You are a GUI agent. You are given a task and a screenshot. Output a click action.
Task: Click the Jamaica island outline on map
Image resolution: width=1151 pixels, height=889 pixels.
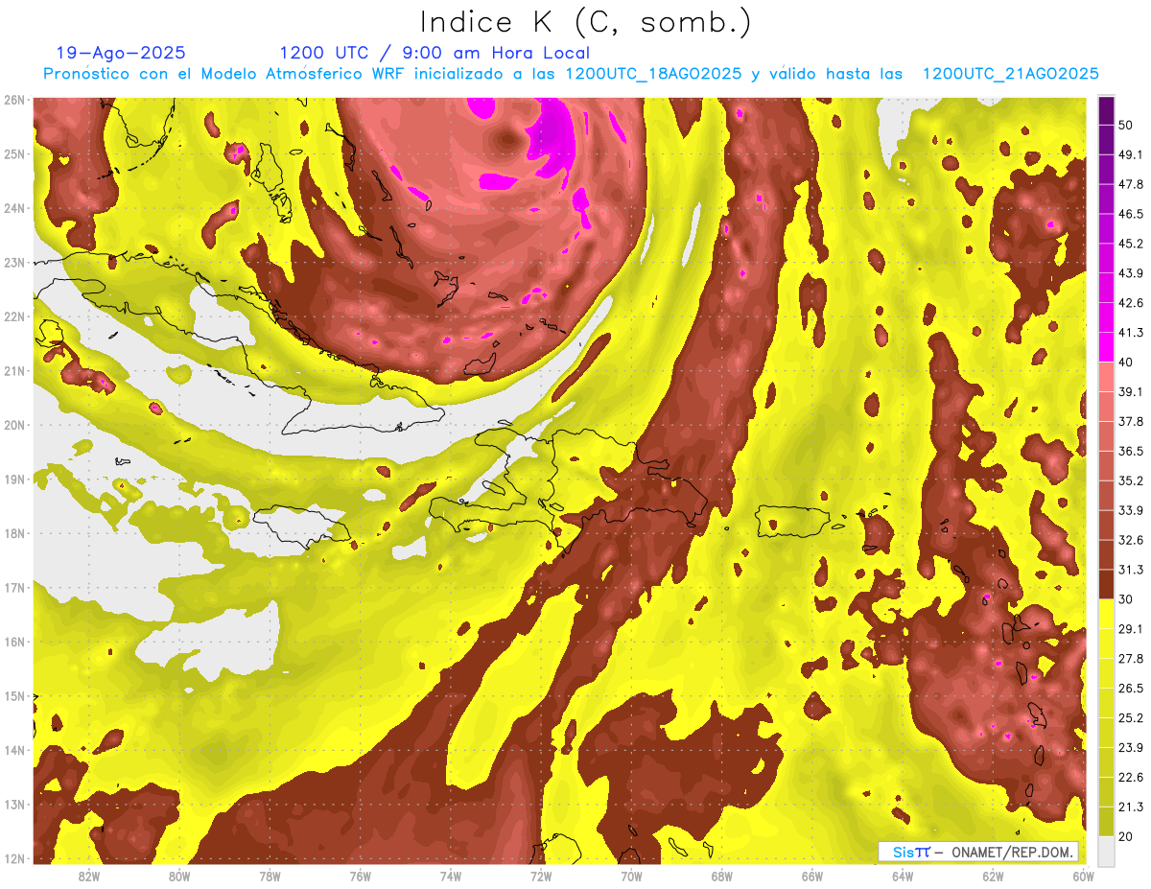pyautogui.click(x=299, y=527)
